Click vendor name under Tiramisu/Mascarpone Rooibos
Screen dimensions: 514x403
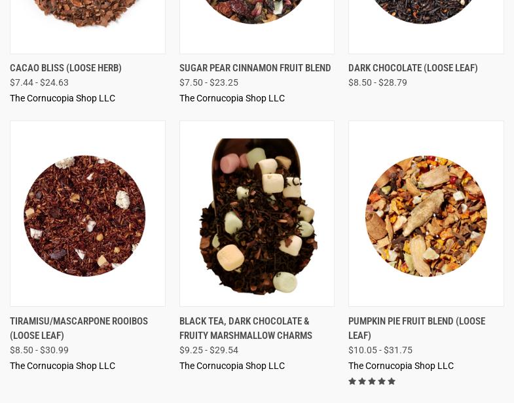[x=63, y=366]
